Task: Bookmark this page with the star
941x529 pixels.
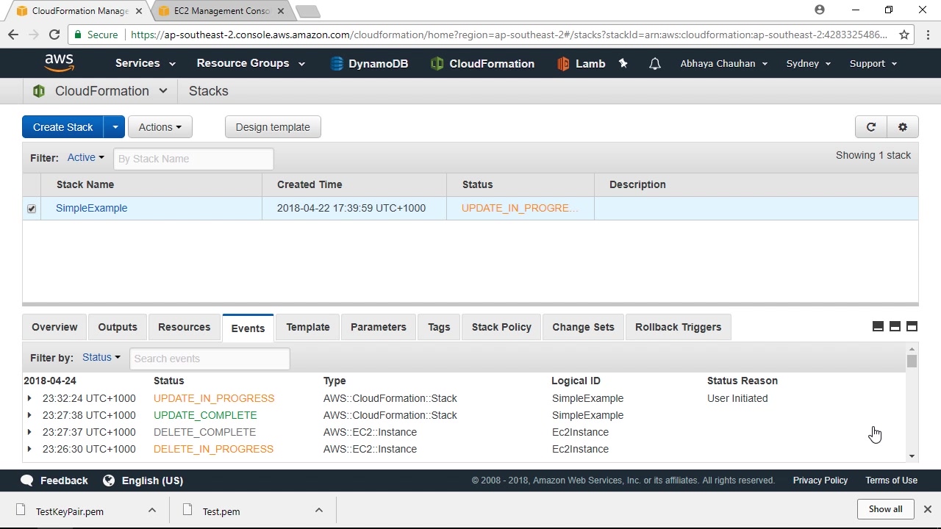Action: [904, 35]
